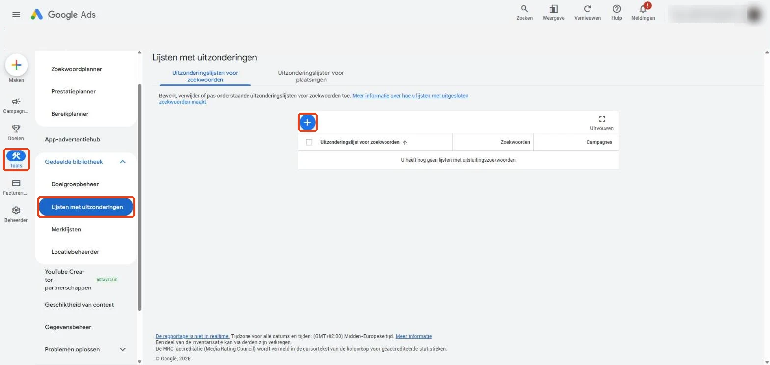
Task: Open Prestatieplanner in the sidebar
Action: coord(74,91)
